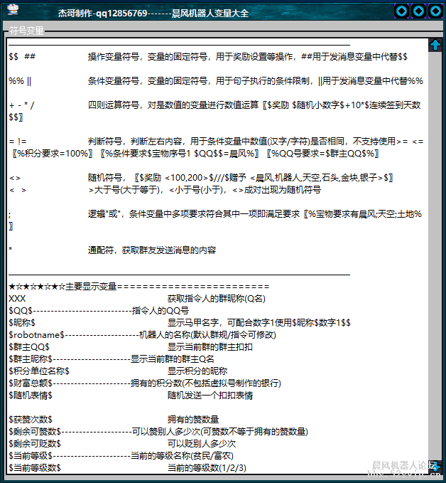Click the 【%积分要求=100%】 example
Viewport: 446px width, 483px height.
[52, 154]
